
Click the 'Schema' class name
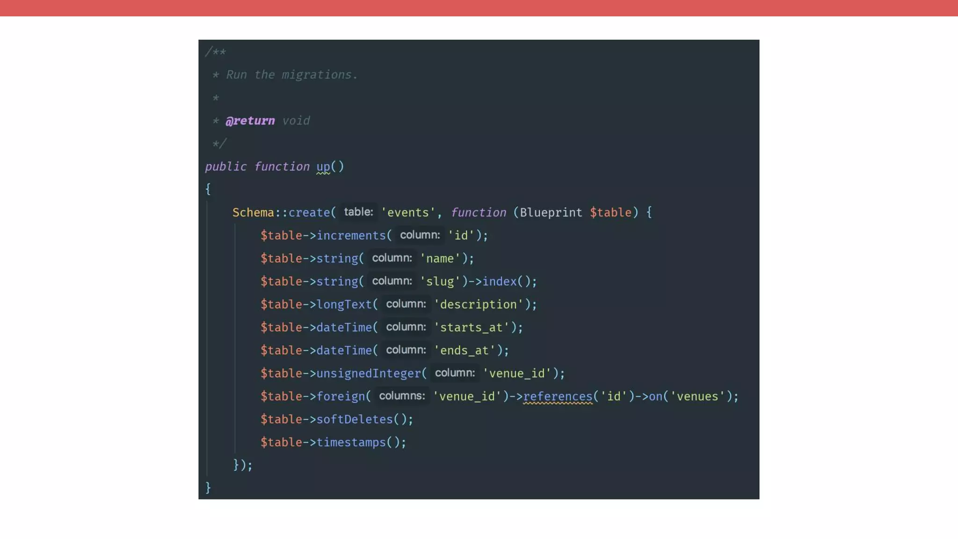point(253,212)
